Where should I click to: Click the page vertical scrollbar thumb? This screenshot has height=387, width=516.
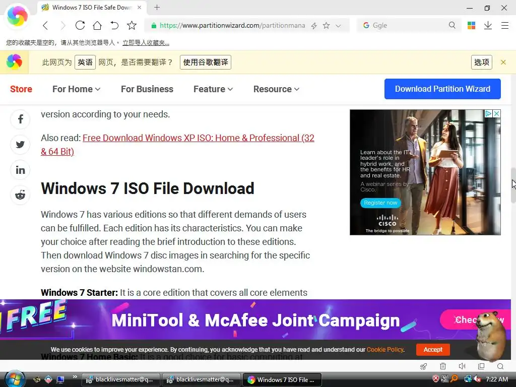[513, 185]
